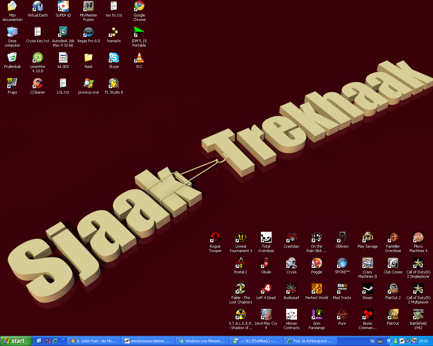Select the Total Overdose game icon
This screenshot has height=346, width=433.
[266, 237]
